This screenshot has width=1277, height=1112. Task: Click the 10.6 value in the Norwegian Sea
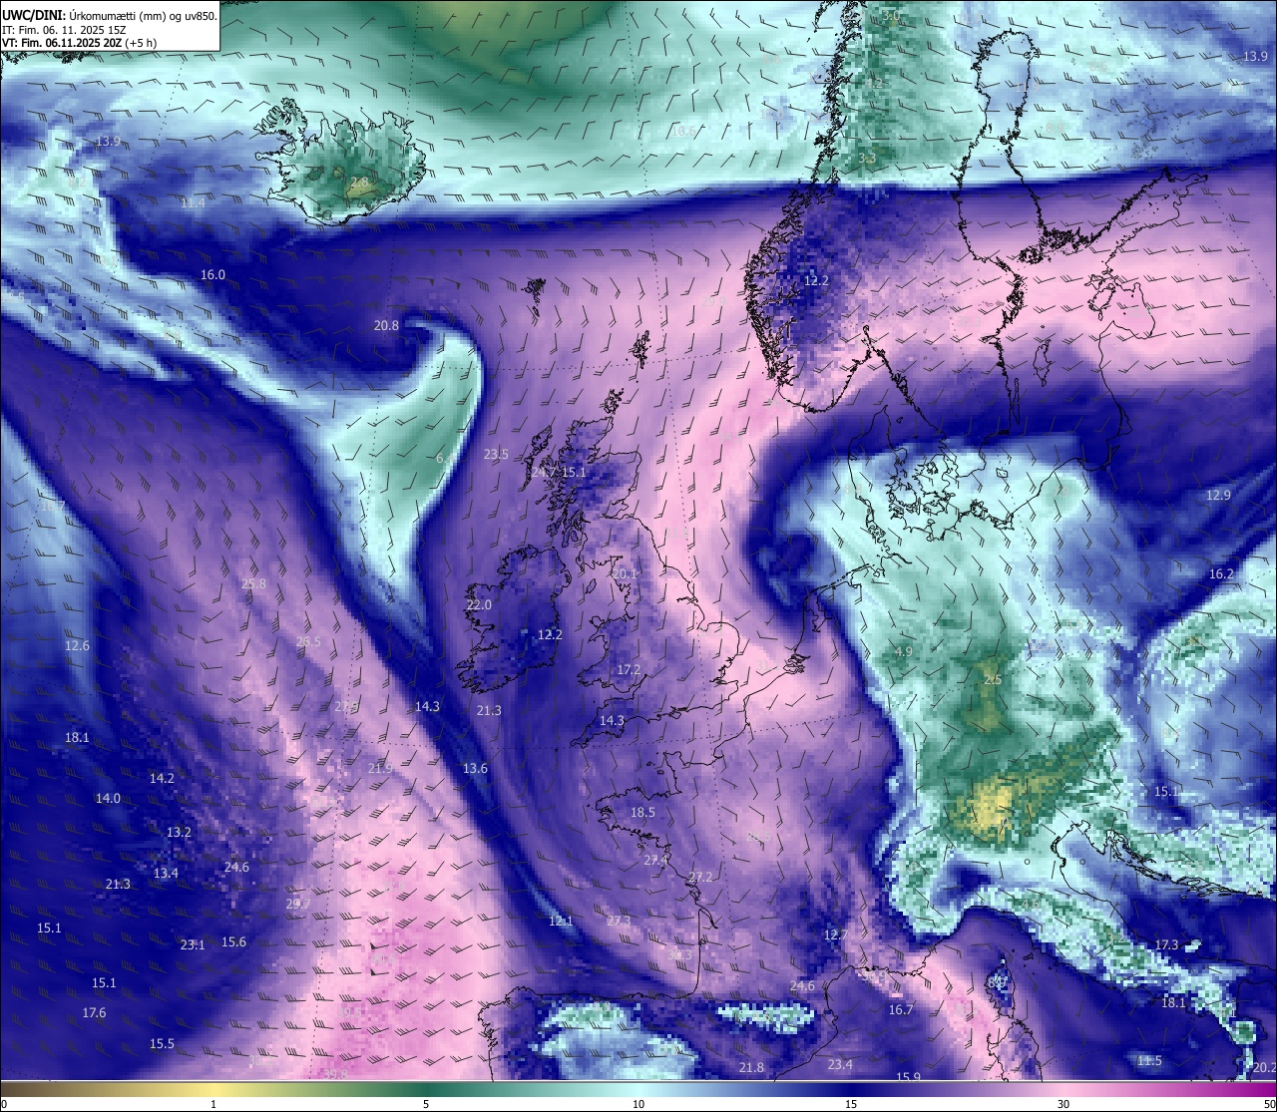click(683, 132)
